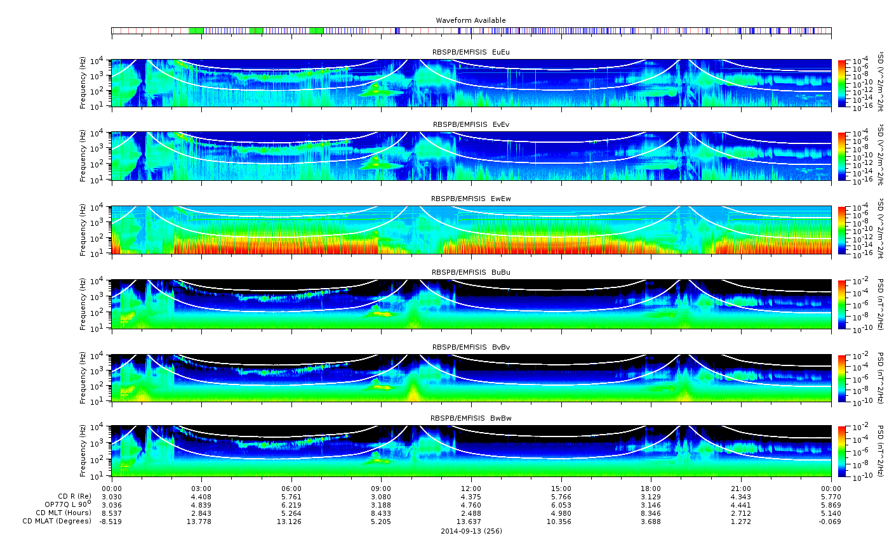Click the color bar beside the EuEu panel
Image resolution: width=894 pixels, height=545 pixels.
pos(842,83)
